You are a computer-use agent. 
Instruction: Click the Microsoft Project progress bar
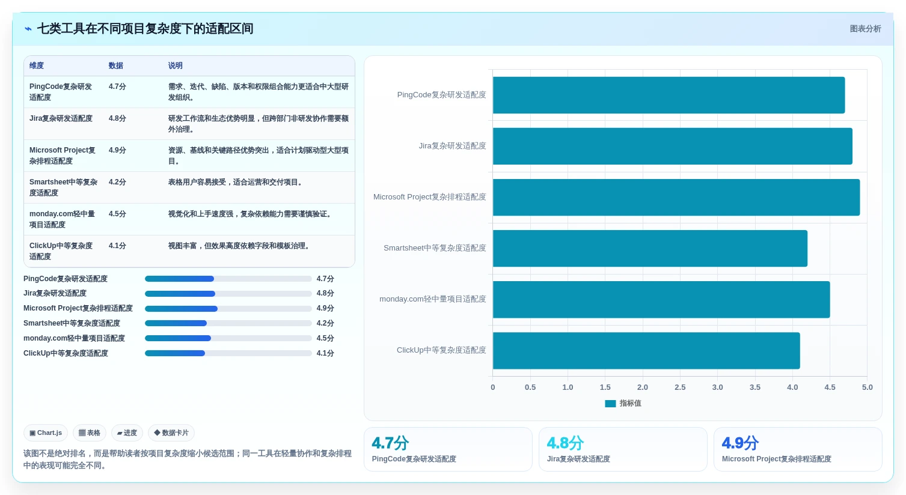pos(228,309)
